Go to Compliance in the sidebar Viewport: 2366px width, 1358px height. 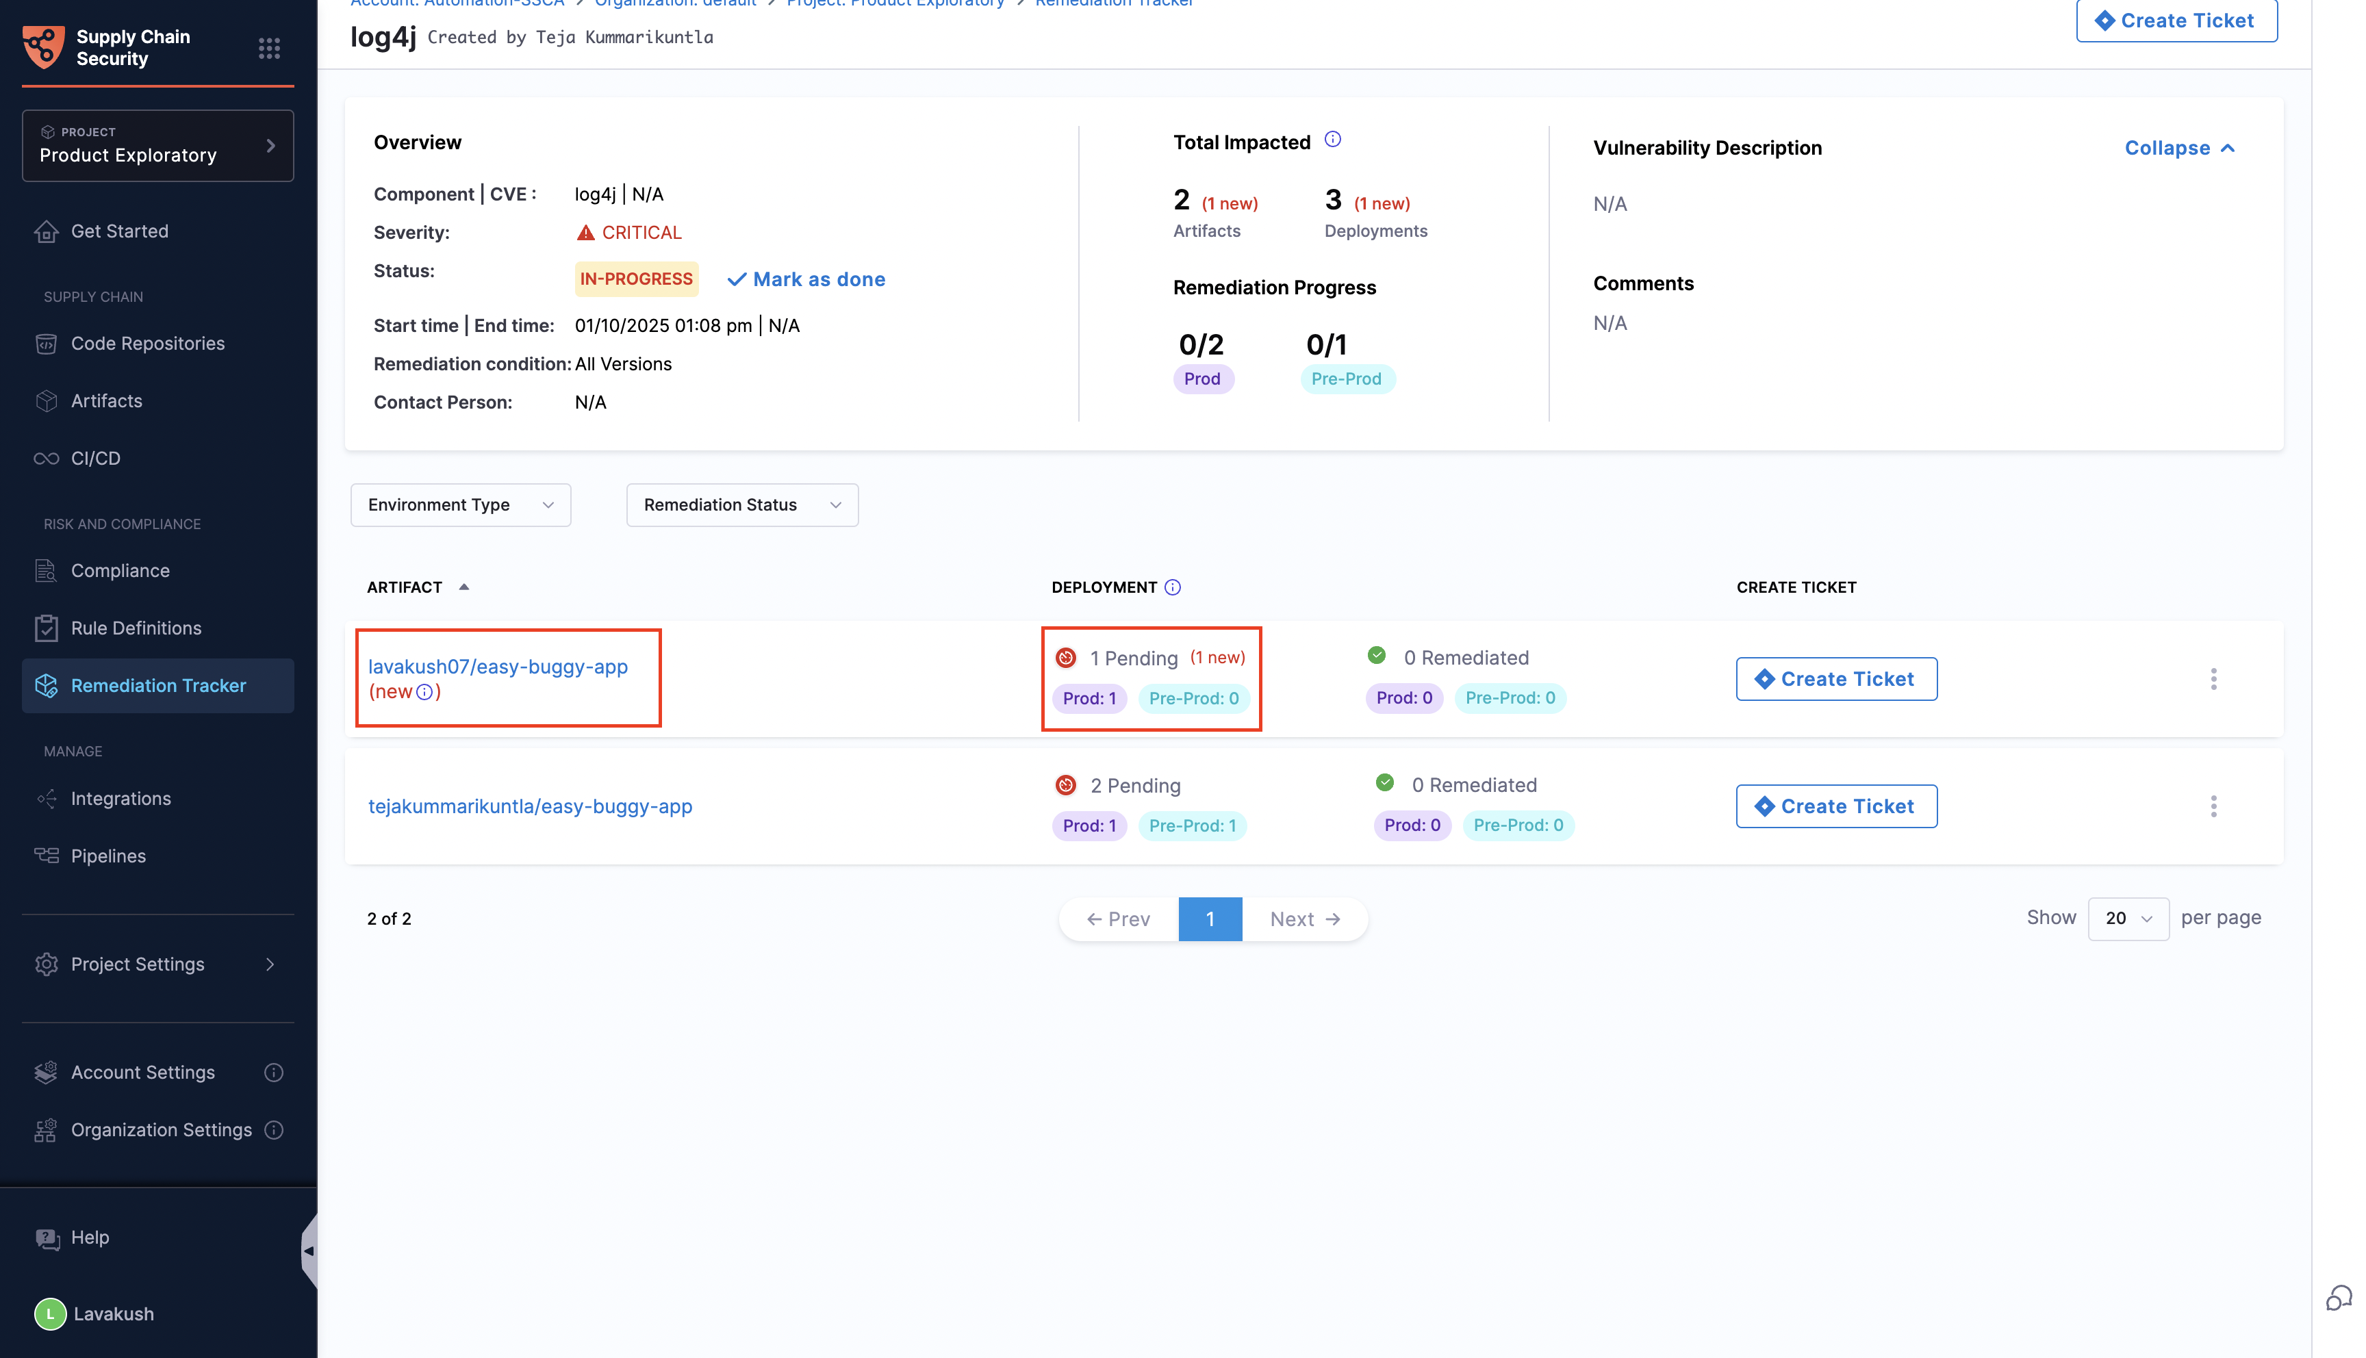pos(120,571)
